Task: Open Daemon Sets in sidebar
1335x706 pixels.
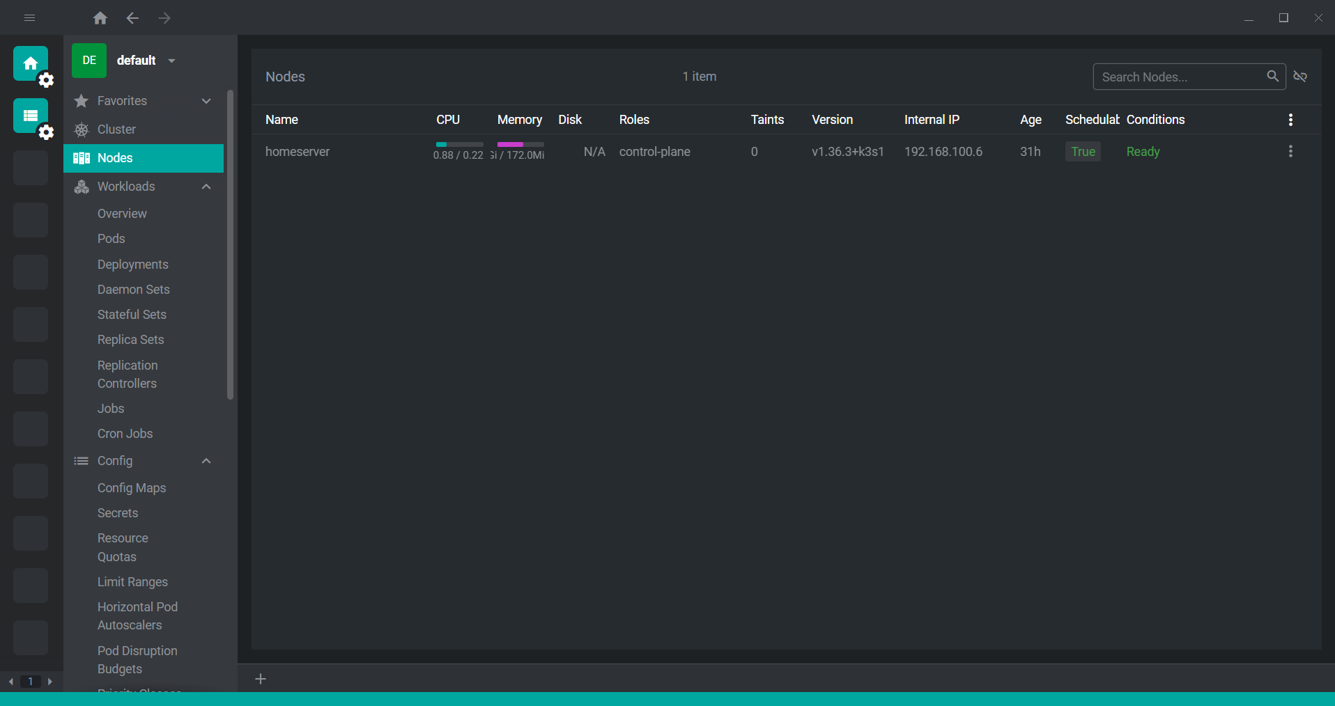Action: pos(133,290)
